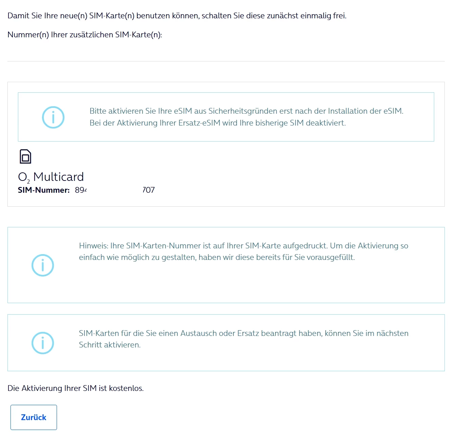
Task: Click the 'Schritt aktivieren.' text
Action: 110,345
